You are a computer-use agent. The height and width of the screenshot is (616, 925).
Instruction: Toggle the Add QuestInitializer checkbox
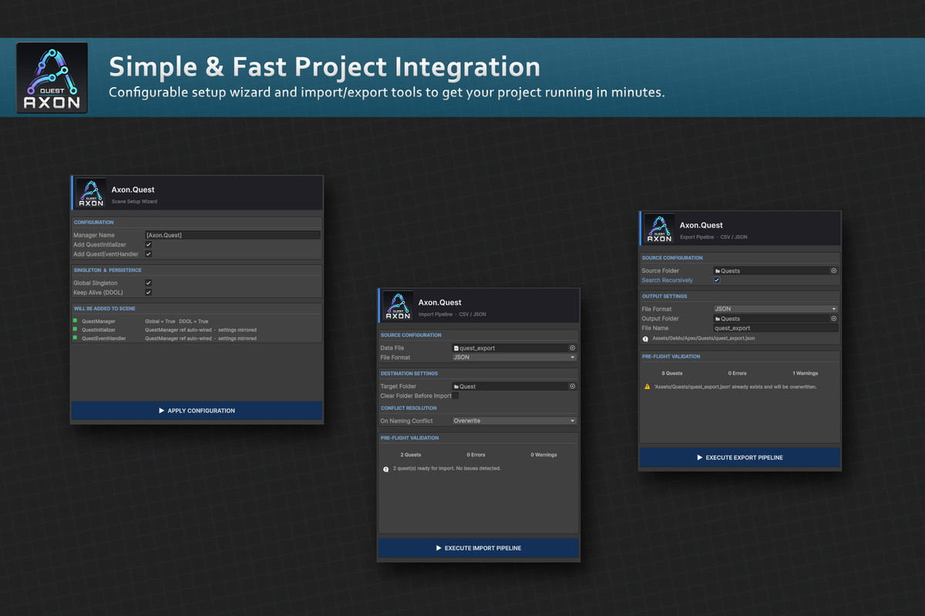pos(149,245)
